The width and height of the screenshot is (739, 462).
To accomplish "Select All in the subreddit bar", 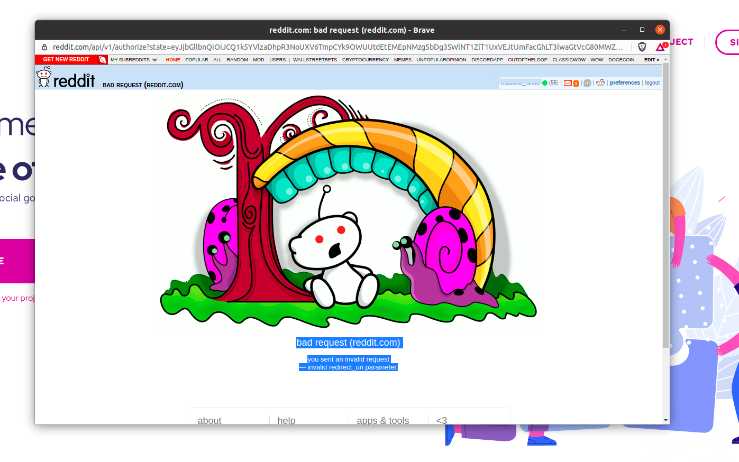I will 217,60.
